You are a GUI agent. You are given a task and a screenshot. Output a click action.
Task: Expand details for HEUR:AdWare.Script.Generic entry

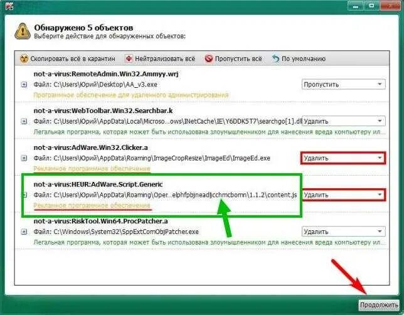24,195
